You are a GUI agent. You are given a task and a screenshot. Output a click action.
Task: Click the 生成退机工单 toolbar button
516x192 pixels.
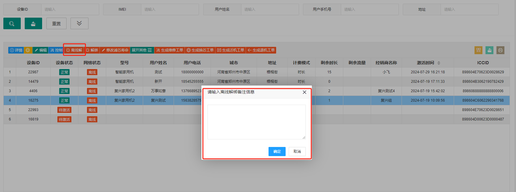pos(261,50)
